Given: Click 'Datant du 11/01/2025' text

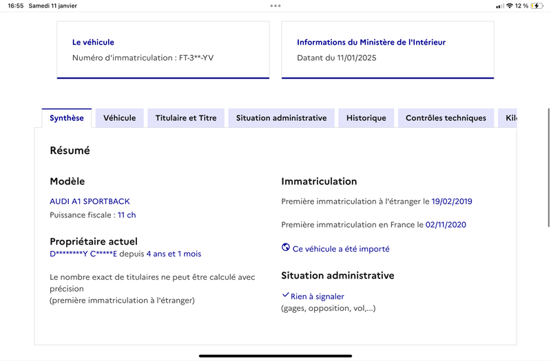Looking at the screenshot, I should (x=337, y=58).
